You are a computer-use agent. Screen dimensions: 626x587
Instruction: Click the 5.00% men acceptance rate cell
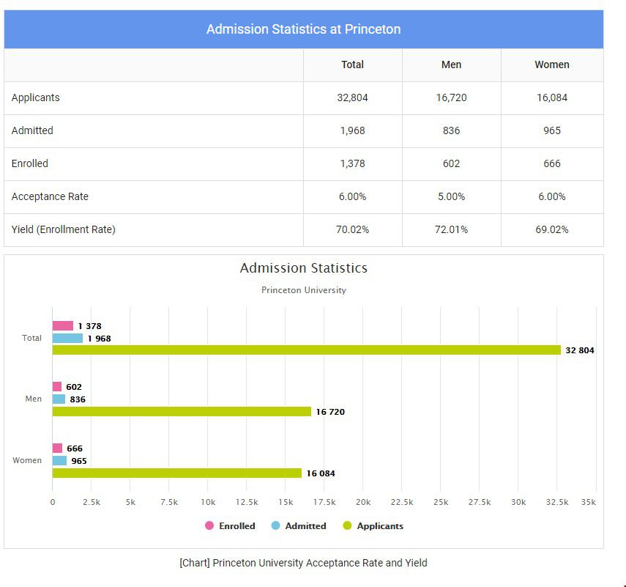[452, 196]
